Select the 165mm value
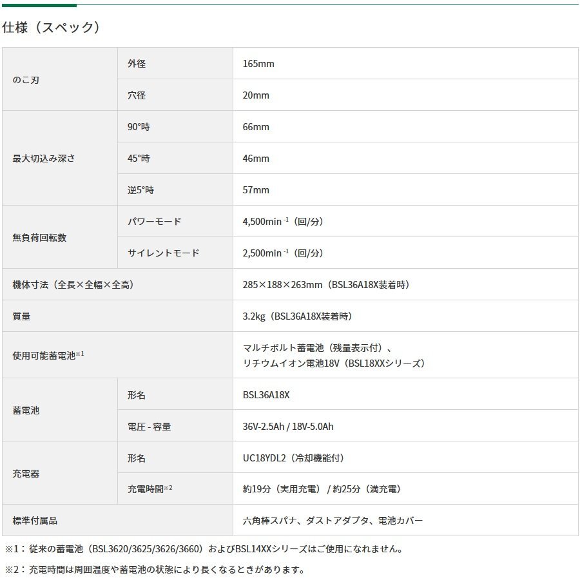This screenshot has width=580, height=580. click(x=258, y=64)
